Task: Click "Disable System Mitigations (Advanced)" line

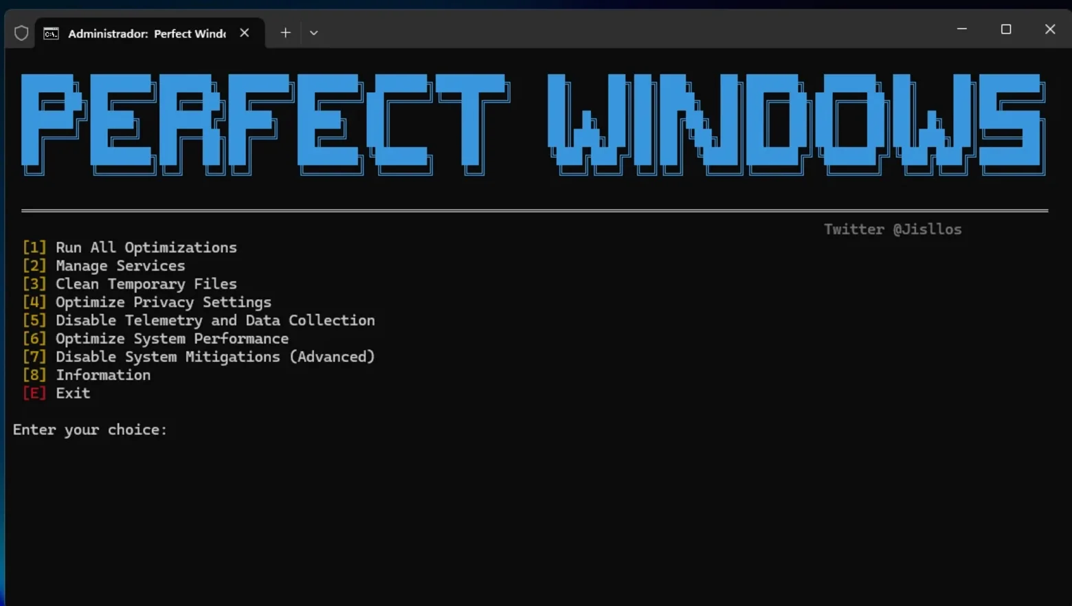Action: [x=199, y=357]
